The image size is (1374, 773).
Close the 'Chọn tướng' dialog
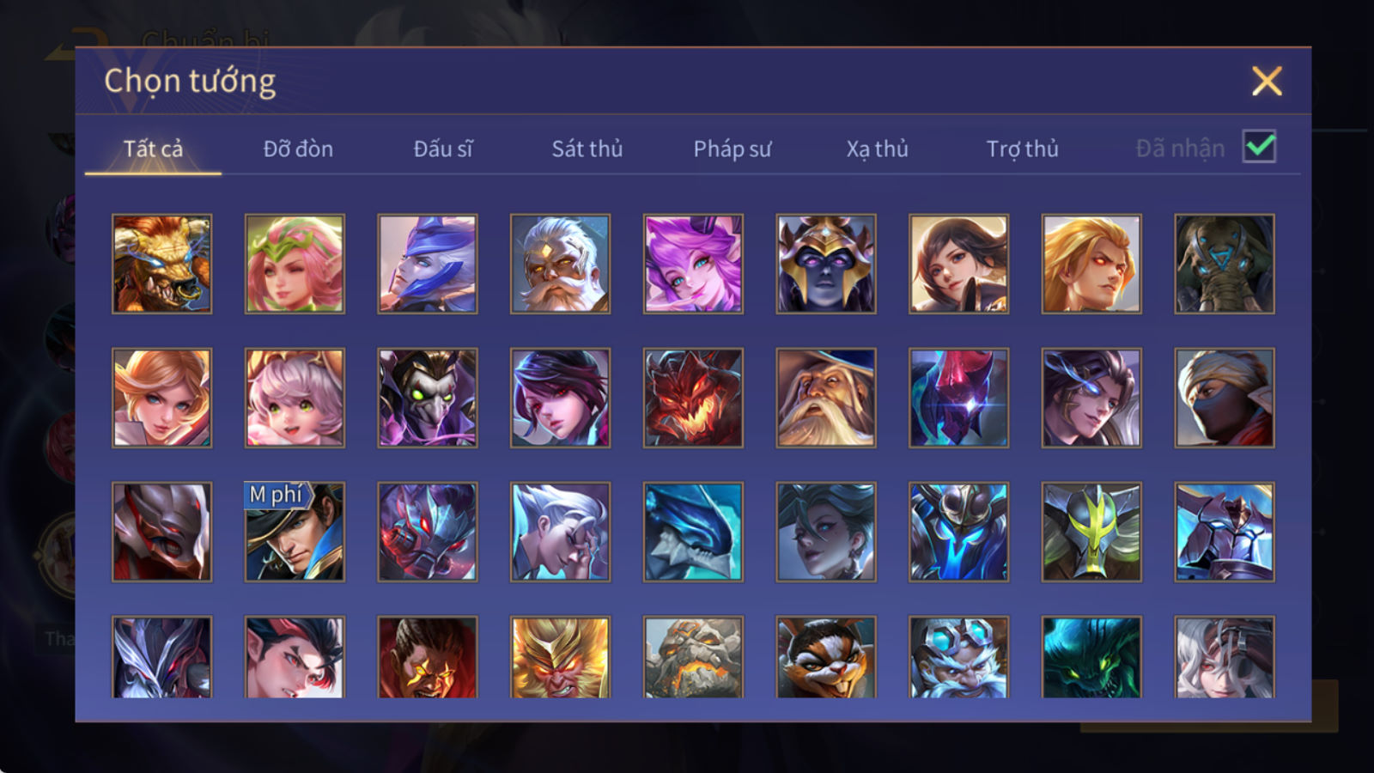coord(1267,81)
